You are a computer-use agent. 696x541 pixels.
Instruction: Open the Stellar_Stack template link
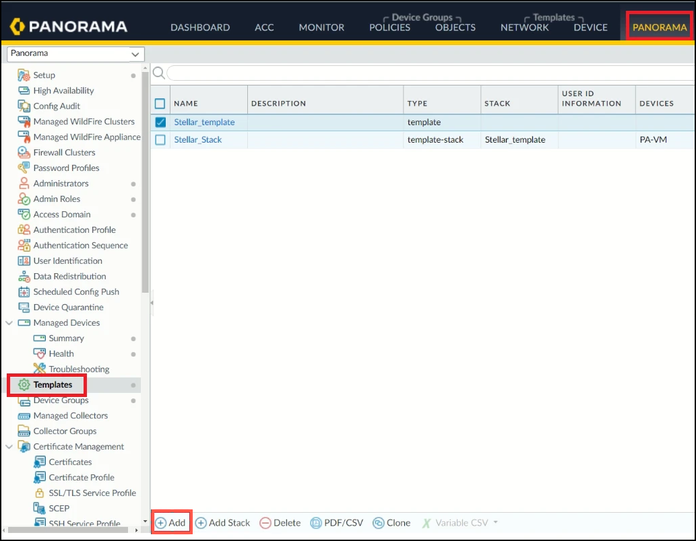(198, 140)
